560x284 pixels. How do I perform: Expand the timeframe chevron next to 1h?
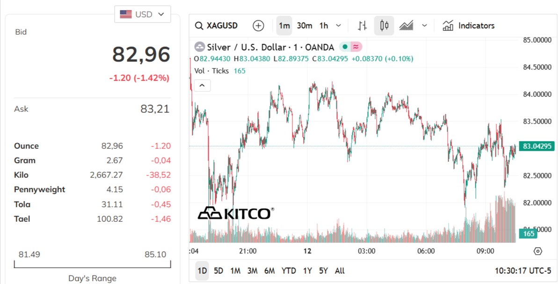click(x=338, y=26)
